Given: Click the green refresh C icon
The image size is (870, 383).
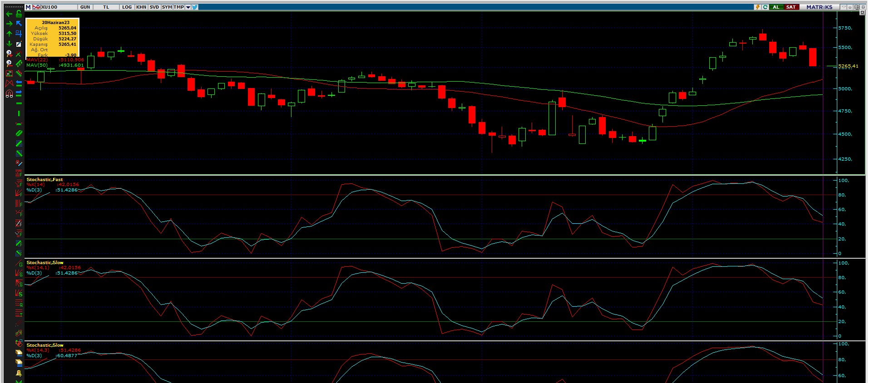Looking at the screenshot, I should point(766,7).
